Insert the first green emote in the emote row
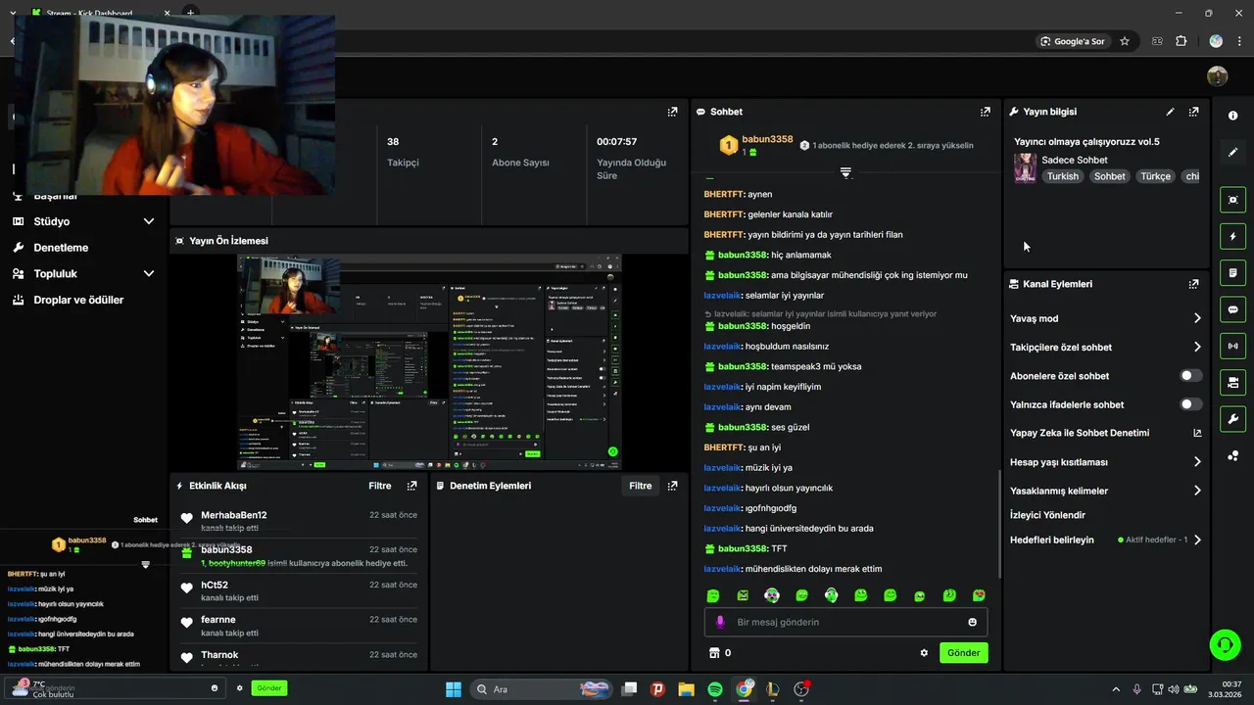1254x705 pixels. (x=713, y=595)
